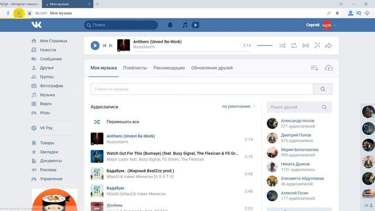Click the VK logo in header
This screenshot has width=375, height=211.
click(x=36, y=25)
